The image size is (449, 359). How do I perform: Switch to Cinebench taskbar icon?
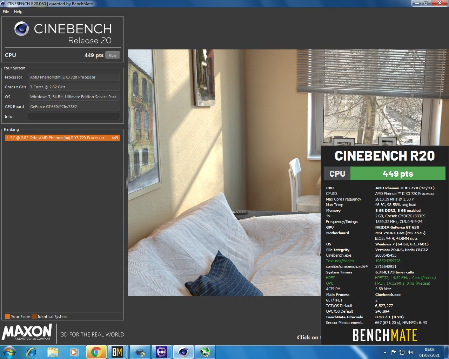(x=183, y=352)
